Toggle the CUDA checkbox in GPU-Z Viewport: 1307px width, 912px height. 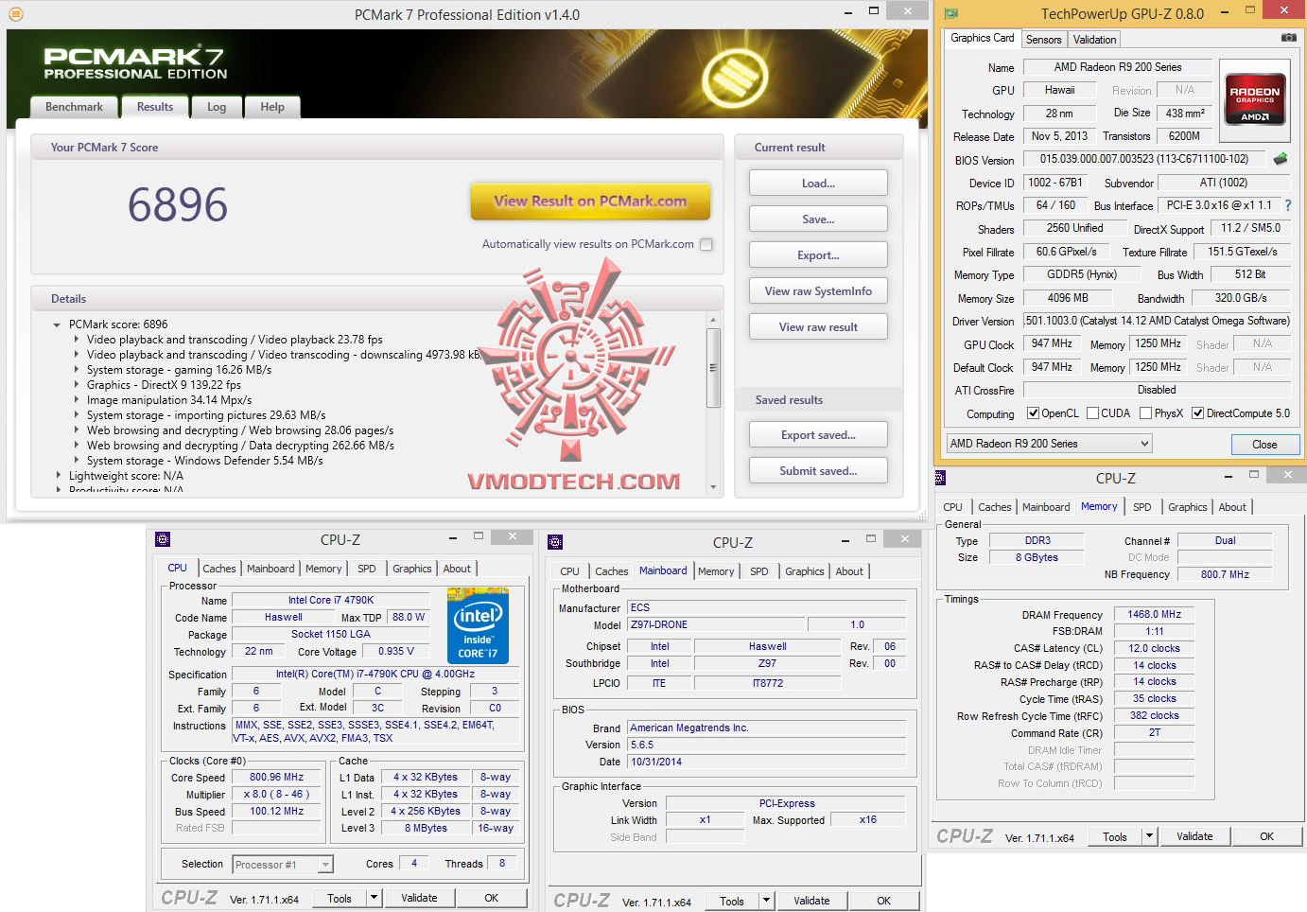click(x=1093, y=413)
